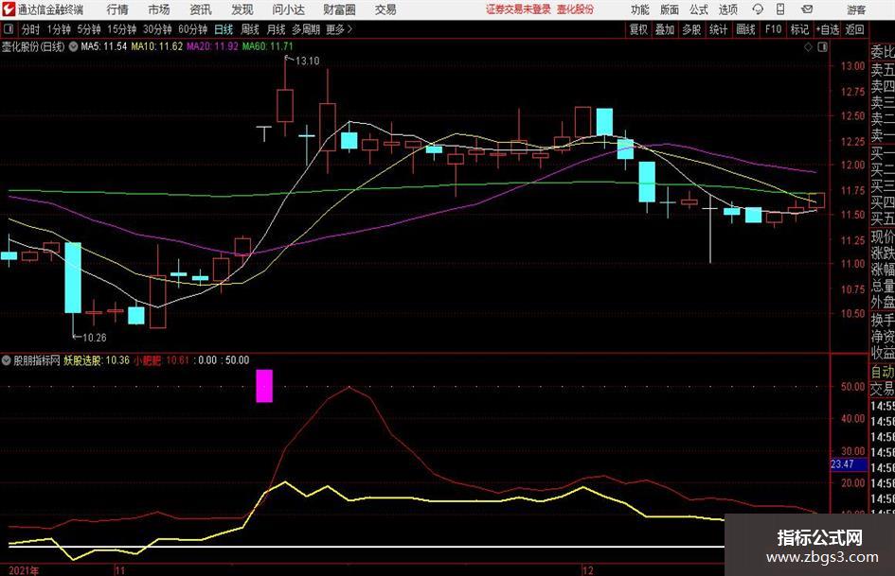Open the mail envelope icon

point(807,9)
